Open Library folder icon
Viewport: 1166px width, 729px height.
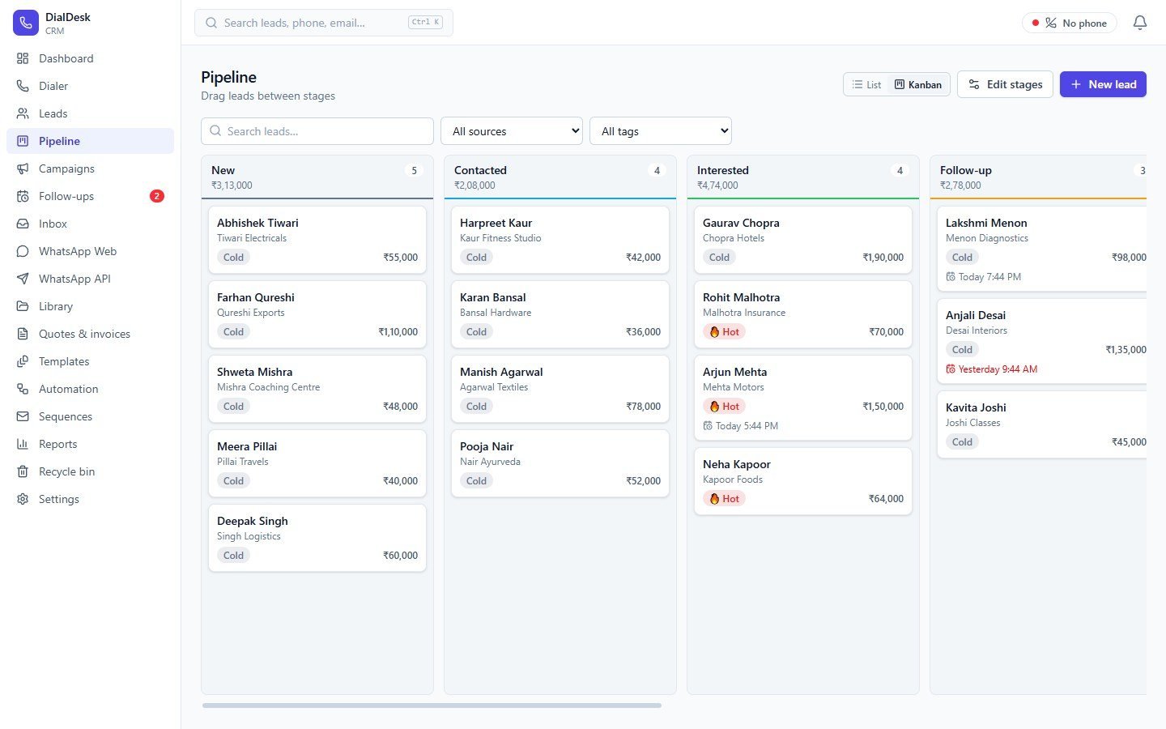pos(23,306)
